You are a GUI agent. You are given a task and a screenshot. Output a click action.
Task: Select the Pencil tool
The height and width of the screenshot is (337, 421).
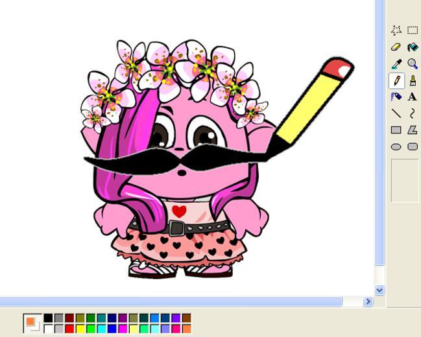pyautogui.click(x=396, y=80)
